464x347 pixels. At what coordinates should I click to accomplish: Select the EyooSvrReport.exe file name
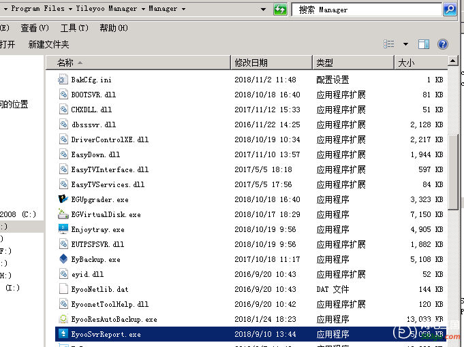106,334
